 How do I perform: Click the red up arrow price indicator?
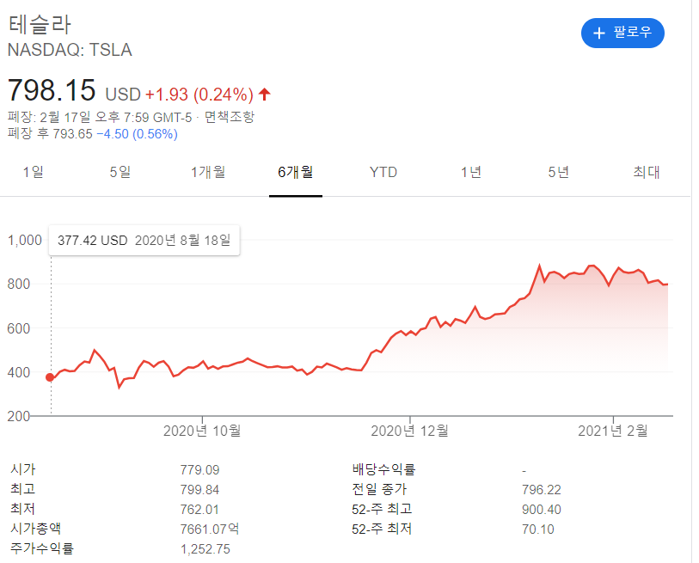coord(265,94)
